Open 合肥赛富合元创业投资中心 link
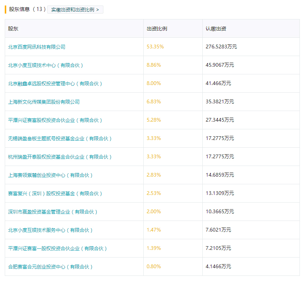Viewport: 305px width, 281px height. pos(50,267)
